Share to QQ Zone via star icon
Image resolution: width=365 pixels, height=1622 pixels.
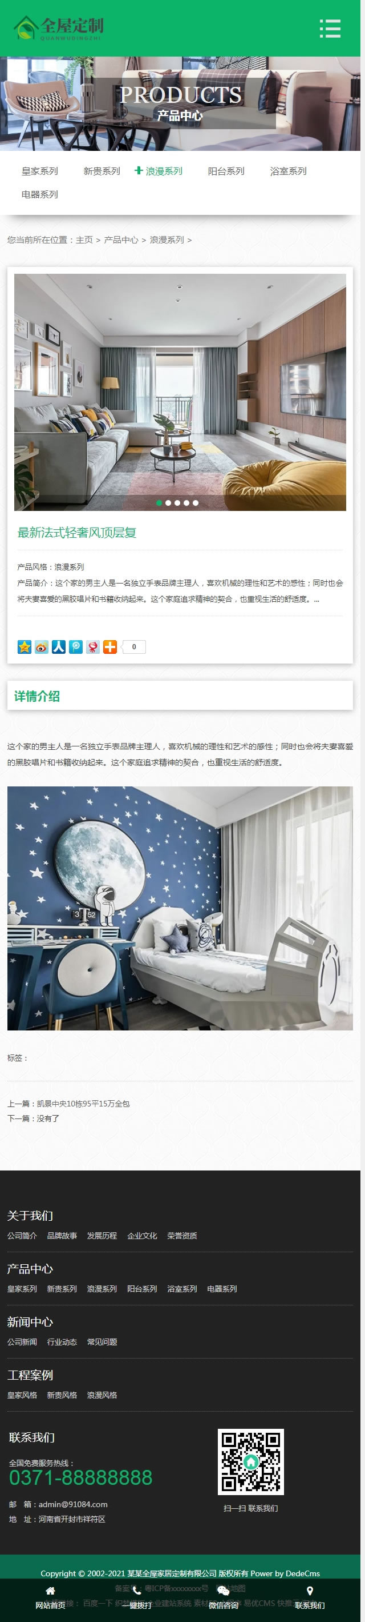click(x=25, y=646)
